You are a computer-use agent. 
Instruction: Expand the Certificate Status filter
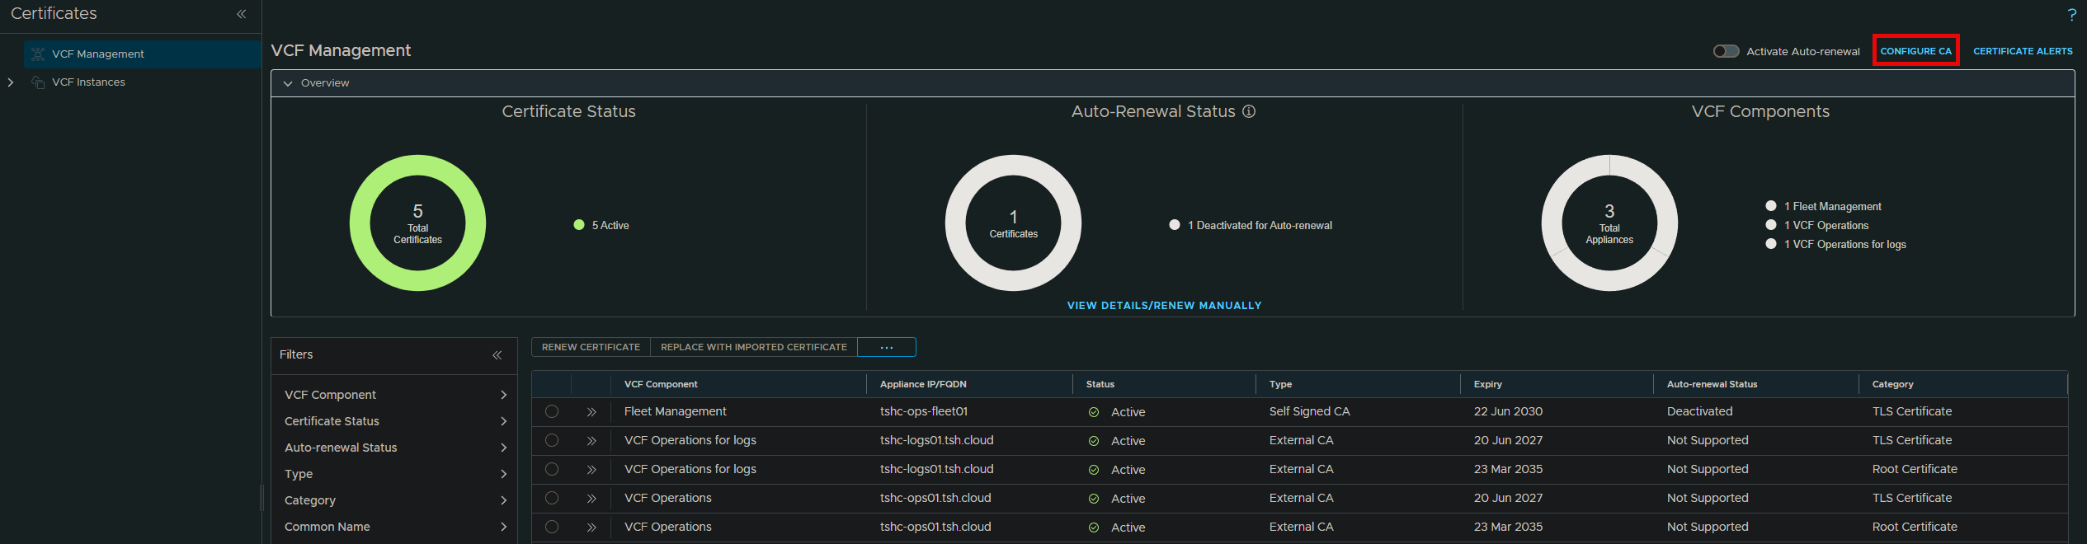[503, 421]
